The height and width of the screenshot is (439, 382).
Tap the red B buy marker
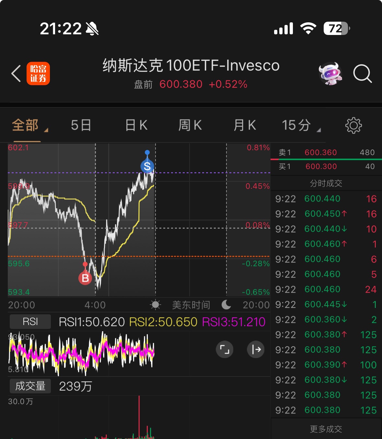[85, 278]
